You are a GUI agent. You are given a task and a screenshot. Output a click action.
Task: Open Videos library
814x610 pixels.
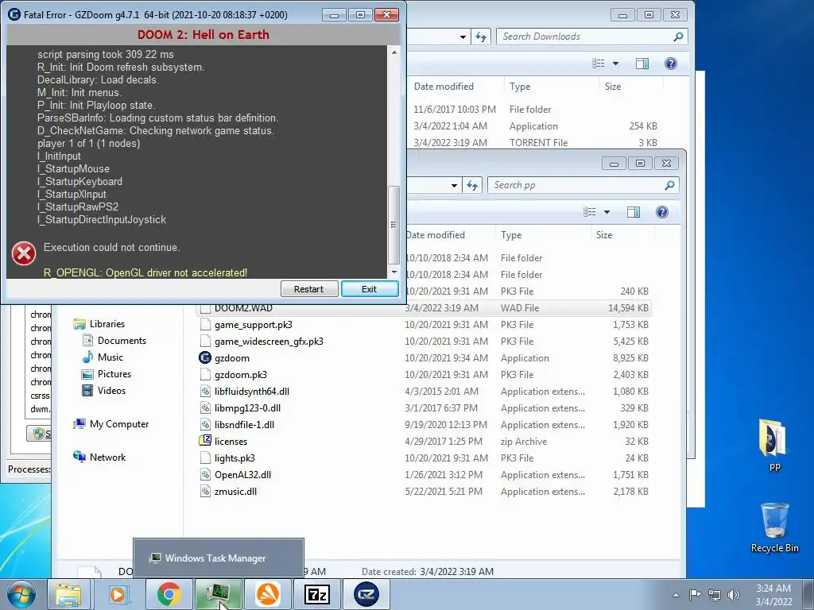[x=111, y=391]
